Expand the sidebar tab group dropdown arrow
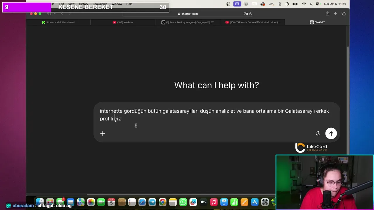The image size is (374, 210). (54, 14)
